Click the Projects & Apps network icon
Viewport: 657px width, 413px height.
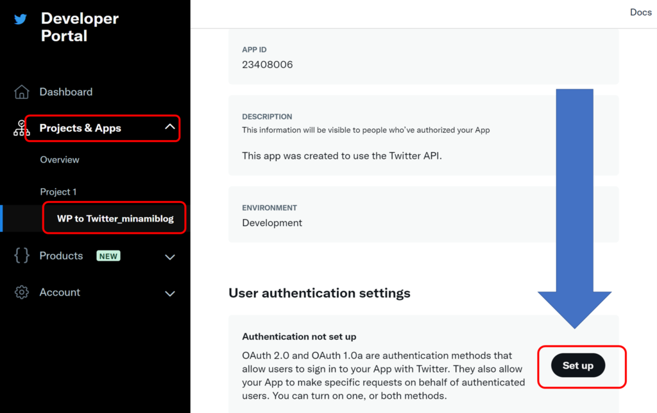point(21,128)
